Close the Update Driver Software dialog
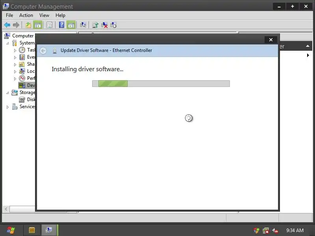Screen dimensions: 315x236 pos(271,40)
